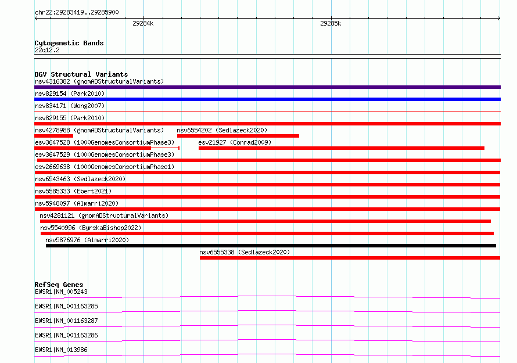The width and height of the screenshot is (517, 363).
Task: Click the Cytogenetic Bands track title
Action: pyautogui.click(x=69, y=43)
